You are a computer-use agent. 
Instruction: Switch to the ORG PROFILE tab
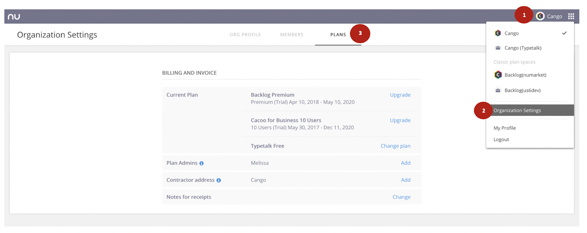(x=245, y=35)
